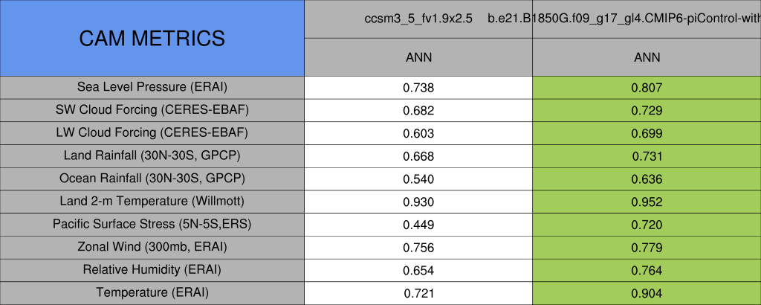
Task: Select the Relative Humidity (ERAI) row label
Action: tap(152, 270)
